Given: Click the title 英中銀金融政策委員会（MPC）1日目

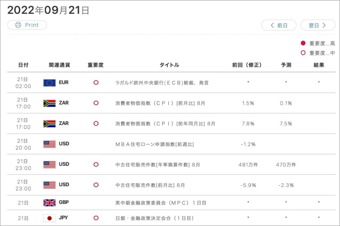Looking at the screenshot, I should [161, 203].
